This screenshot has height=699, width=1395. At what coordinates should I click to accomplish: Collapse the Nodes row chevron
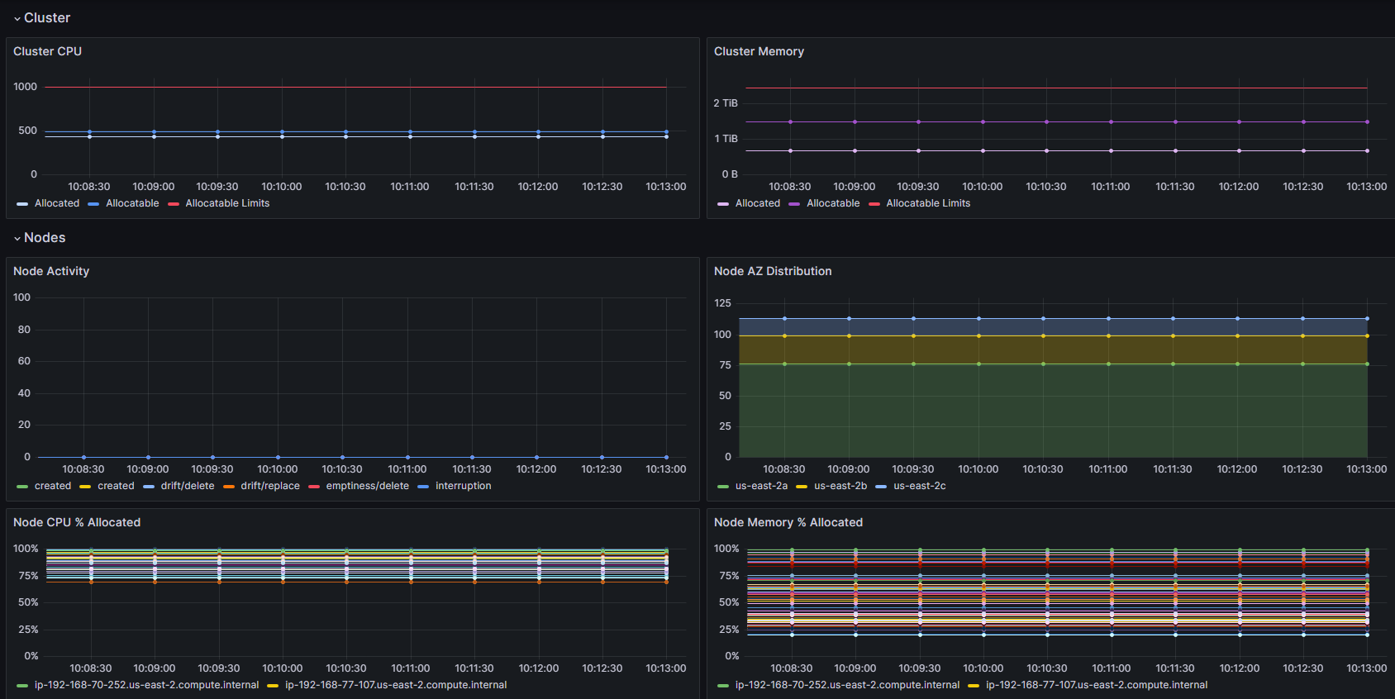tap(17, 238)
